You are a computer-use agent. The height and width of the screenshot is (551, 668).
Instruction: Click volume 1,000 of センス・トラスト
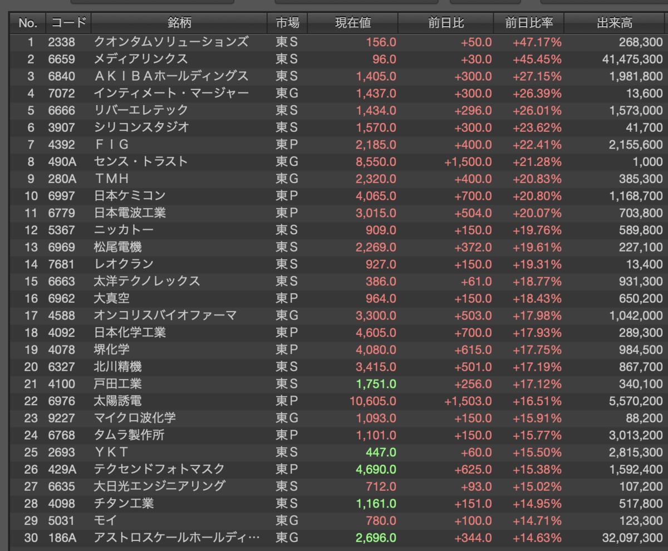(x=649, y=161)
